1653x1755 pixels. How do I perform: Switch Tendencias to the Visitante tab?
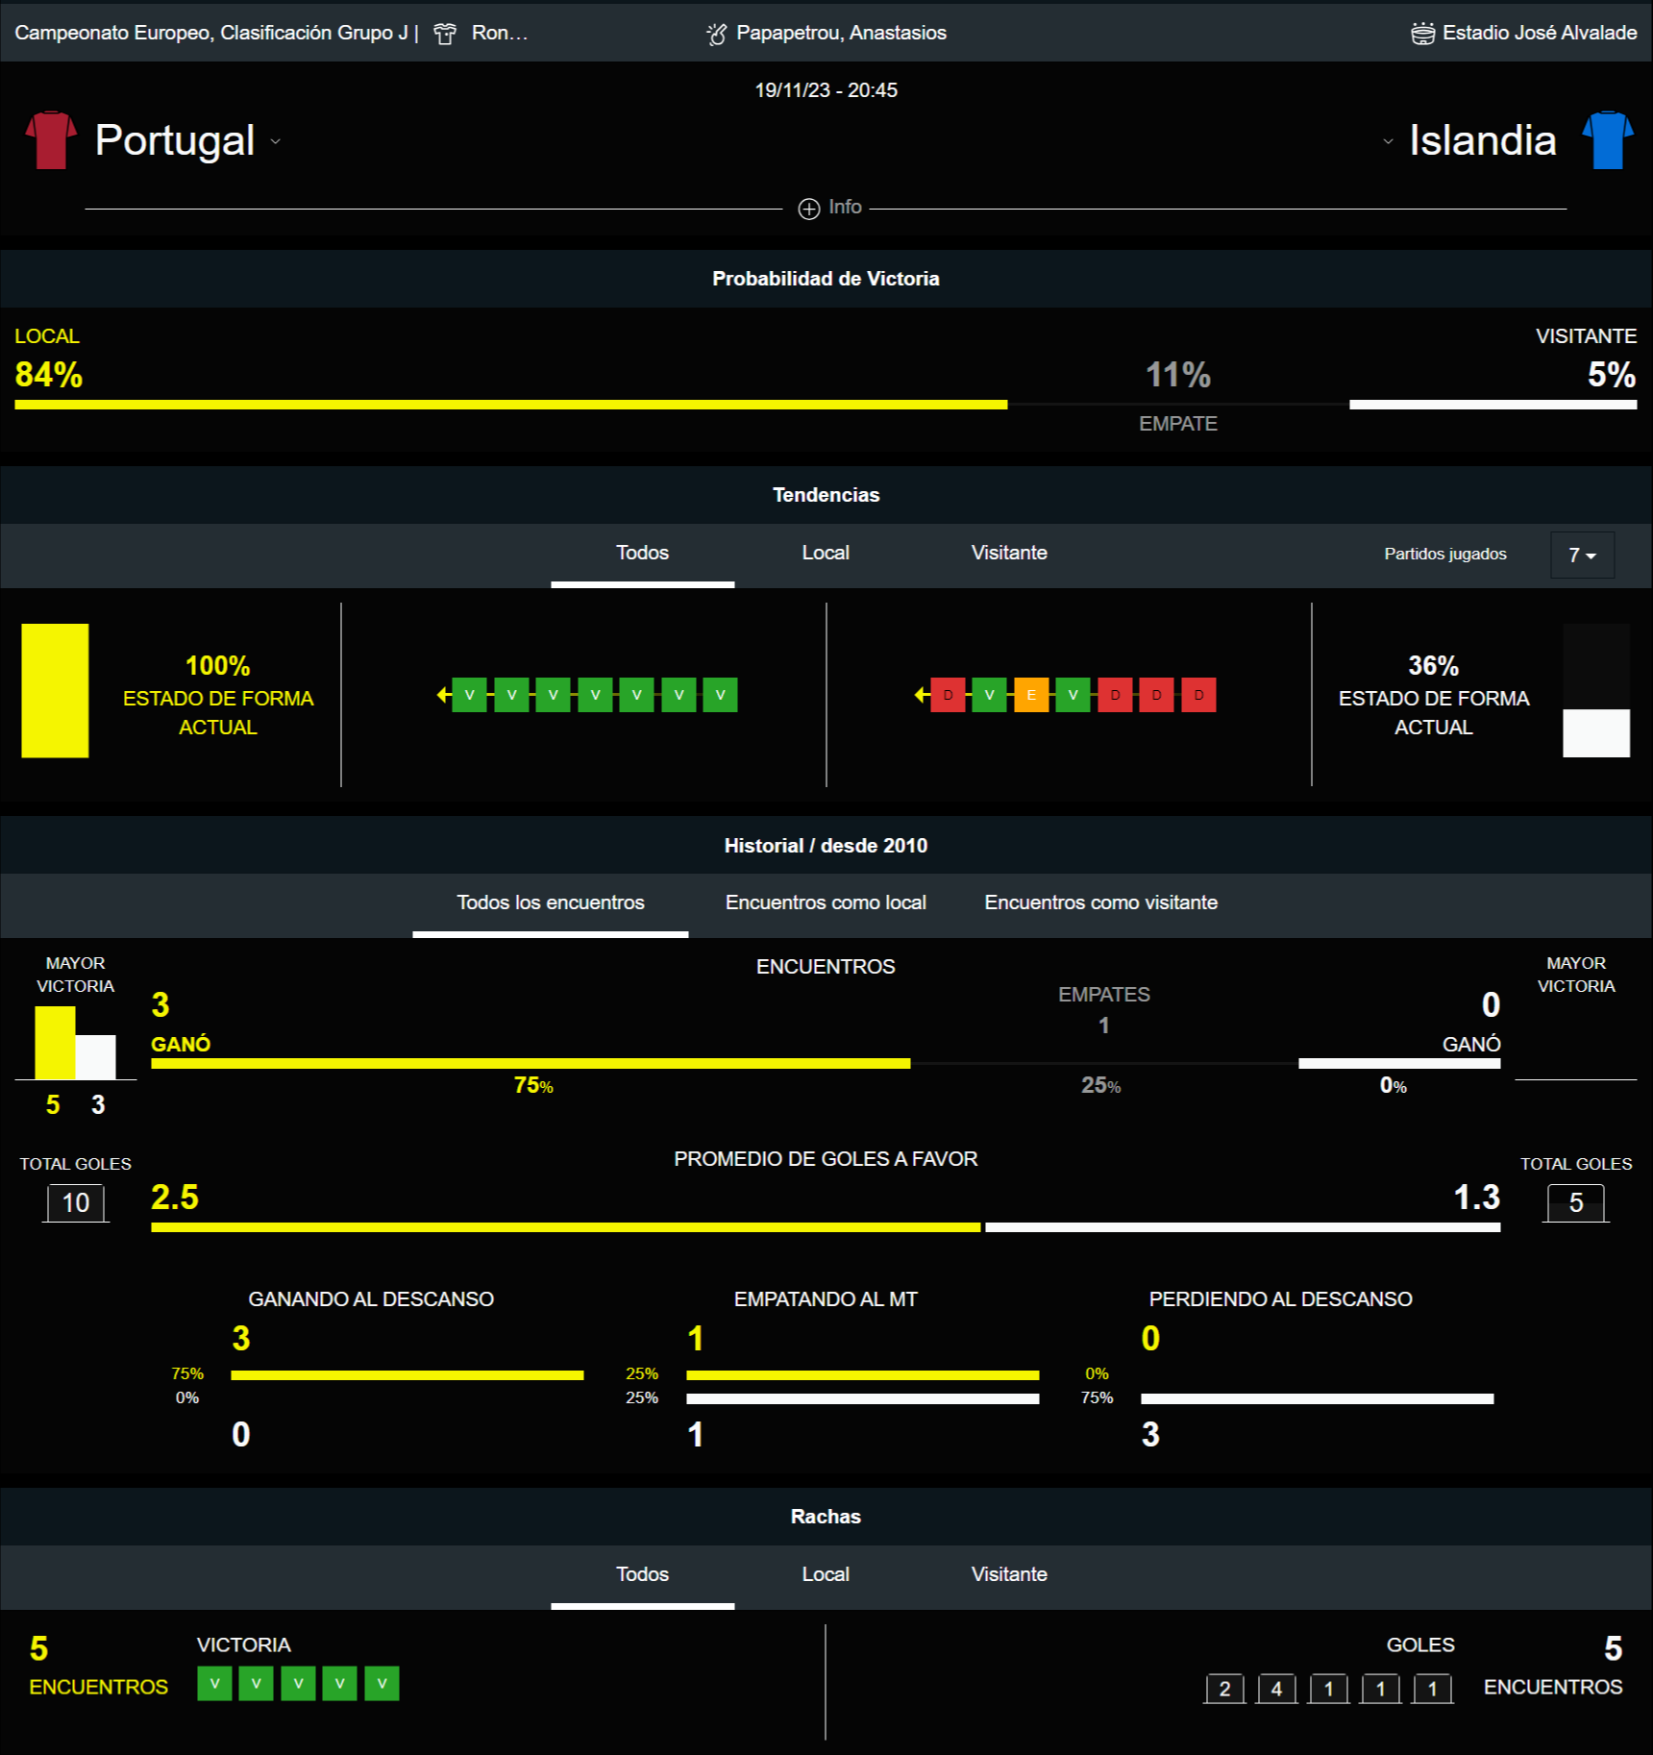point(1009,553)
